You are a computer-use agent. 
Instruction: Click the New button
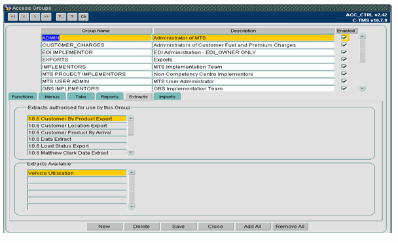click(x=104, y=227)
